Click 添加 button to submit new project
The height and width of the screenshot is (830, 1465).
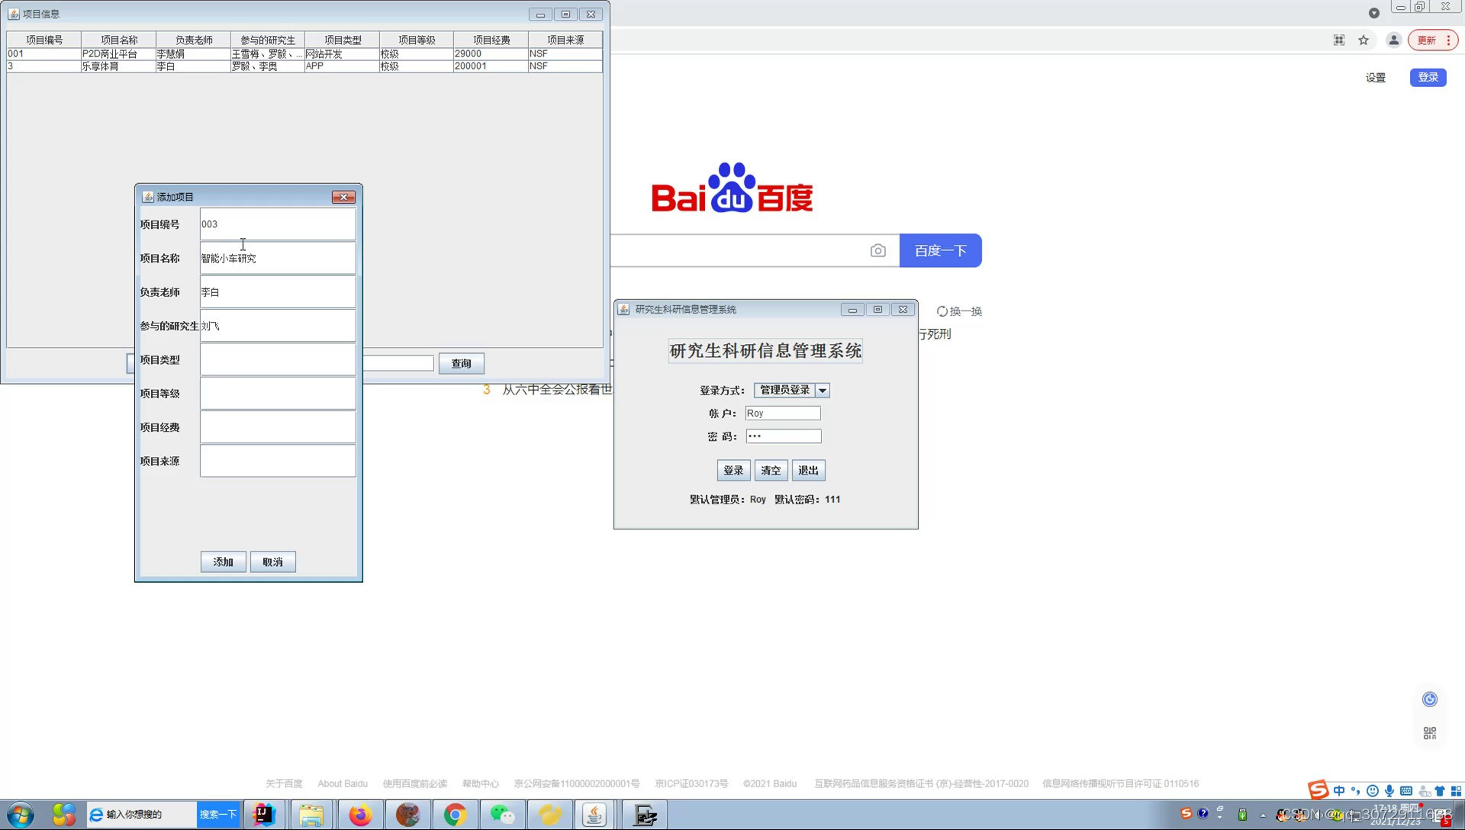[x=224, y=561]
